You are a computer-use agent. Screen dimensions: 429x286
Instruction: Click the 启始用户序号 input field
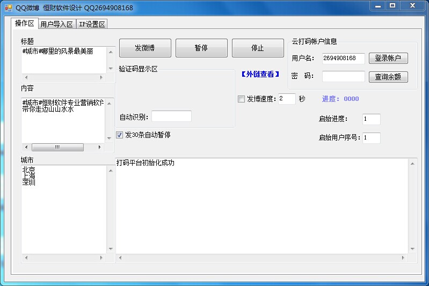371,138
